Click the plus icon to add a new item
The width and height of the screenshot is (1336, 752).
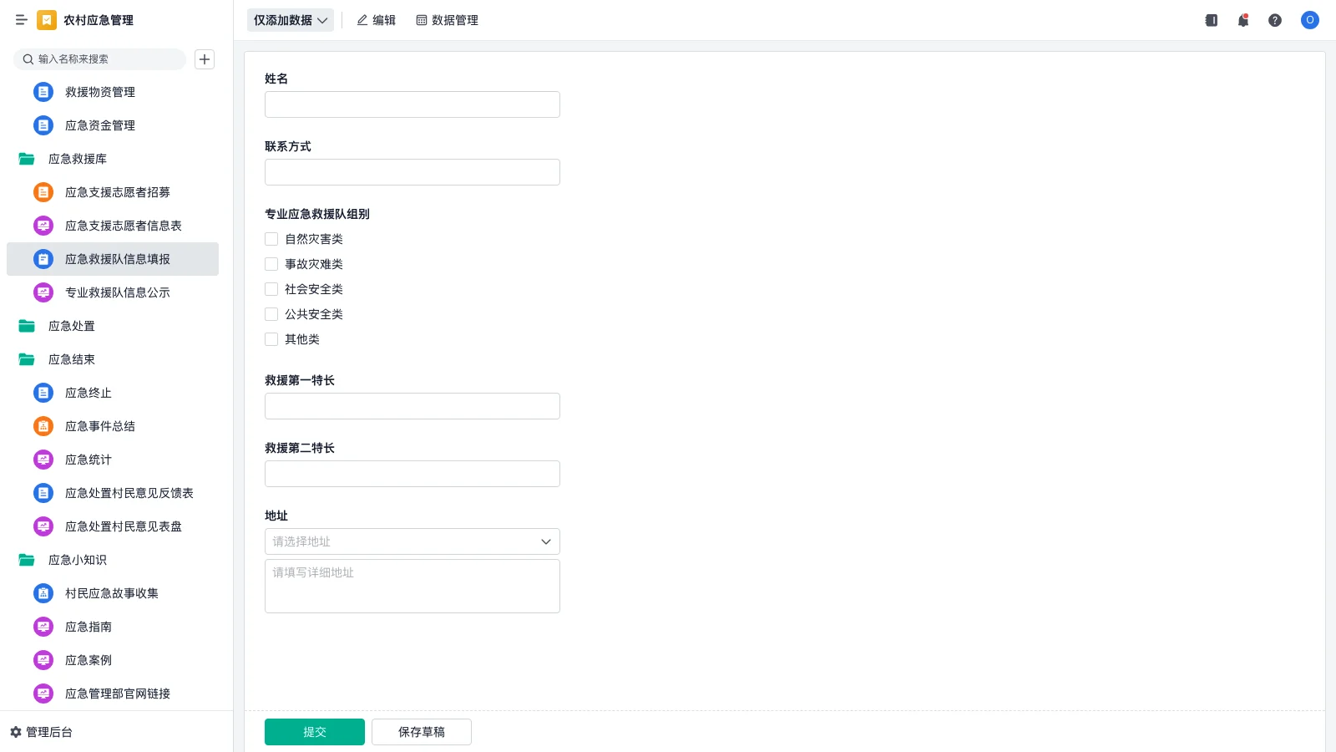click(205, 59)
